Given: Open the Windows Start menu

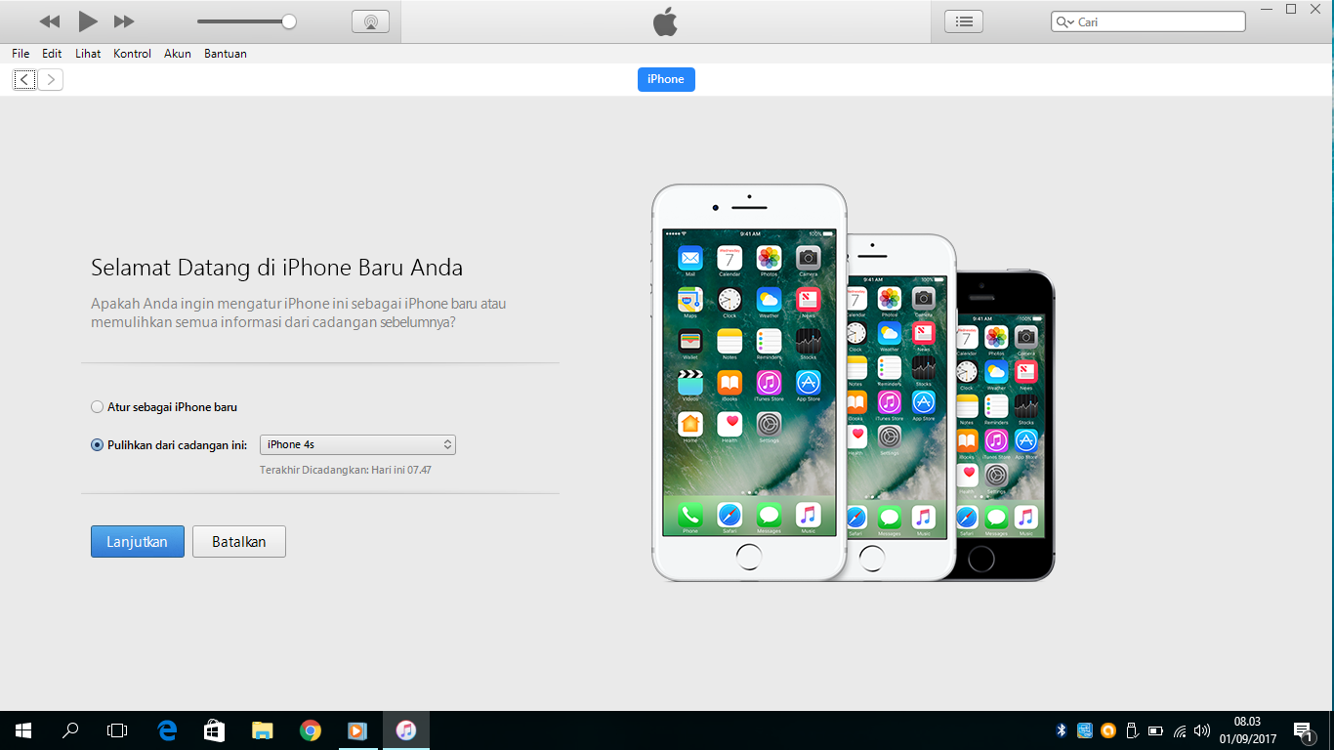Looking at the screenshot, I should click(23, 729).
